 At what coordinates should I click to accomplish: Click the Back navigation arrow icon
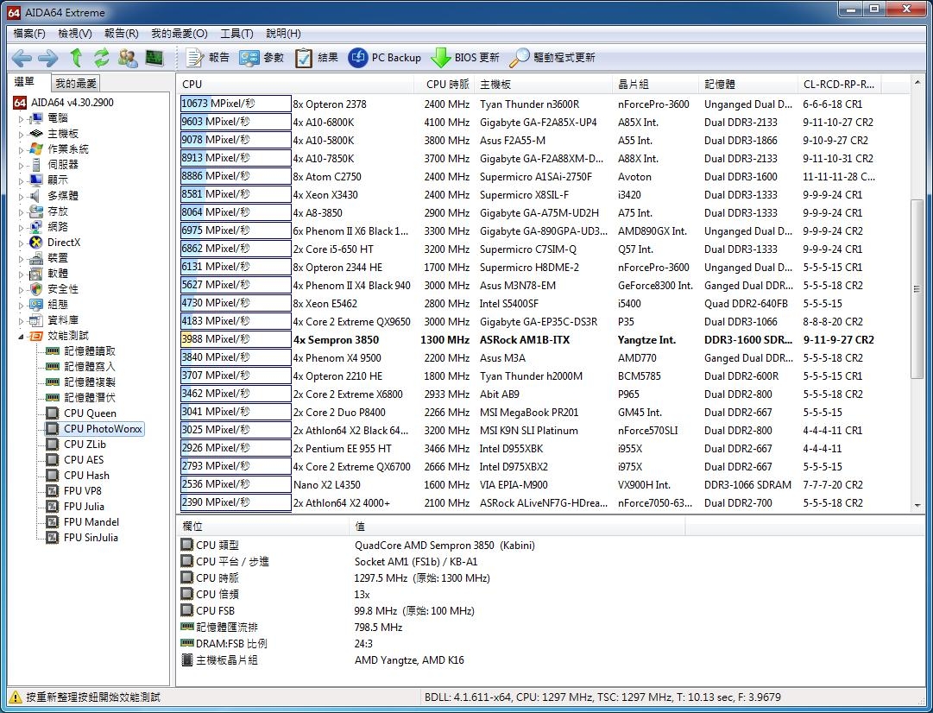click(22, 58)
